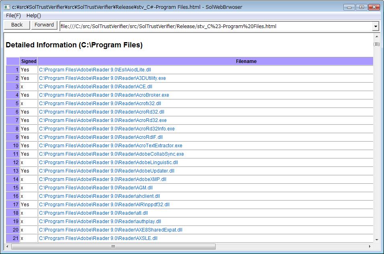Click the horizontal scrollbar left arrow
Screen dimensions: 384x254
tap(7, 246)
